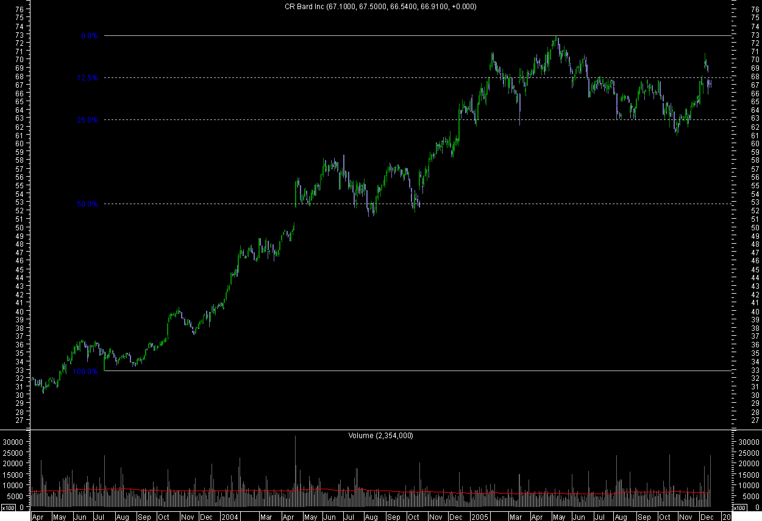
Task: Click the 2004 year label on date axis
Action: pos(230,517)
